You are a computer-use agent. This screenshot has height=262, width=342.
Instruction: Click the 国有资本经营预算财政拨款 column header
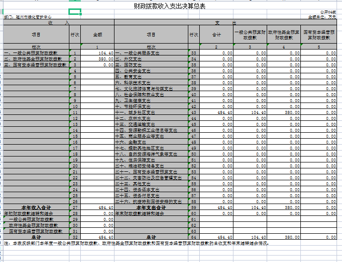tap(319, 35)
